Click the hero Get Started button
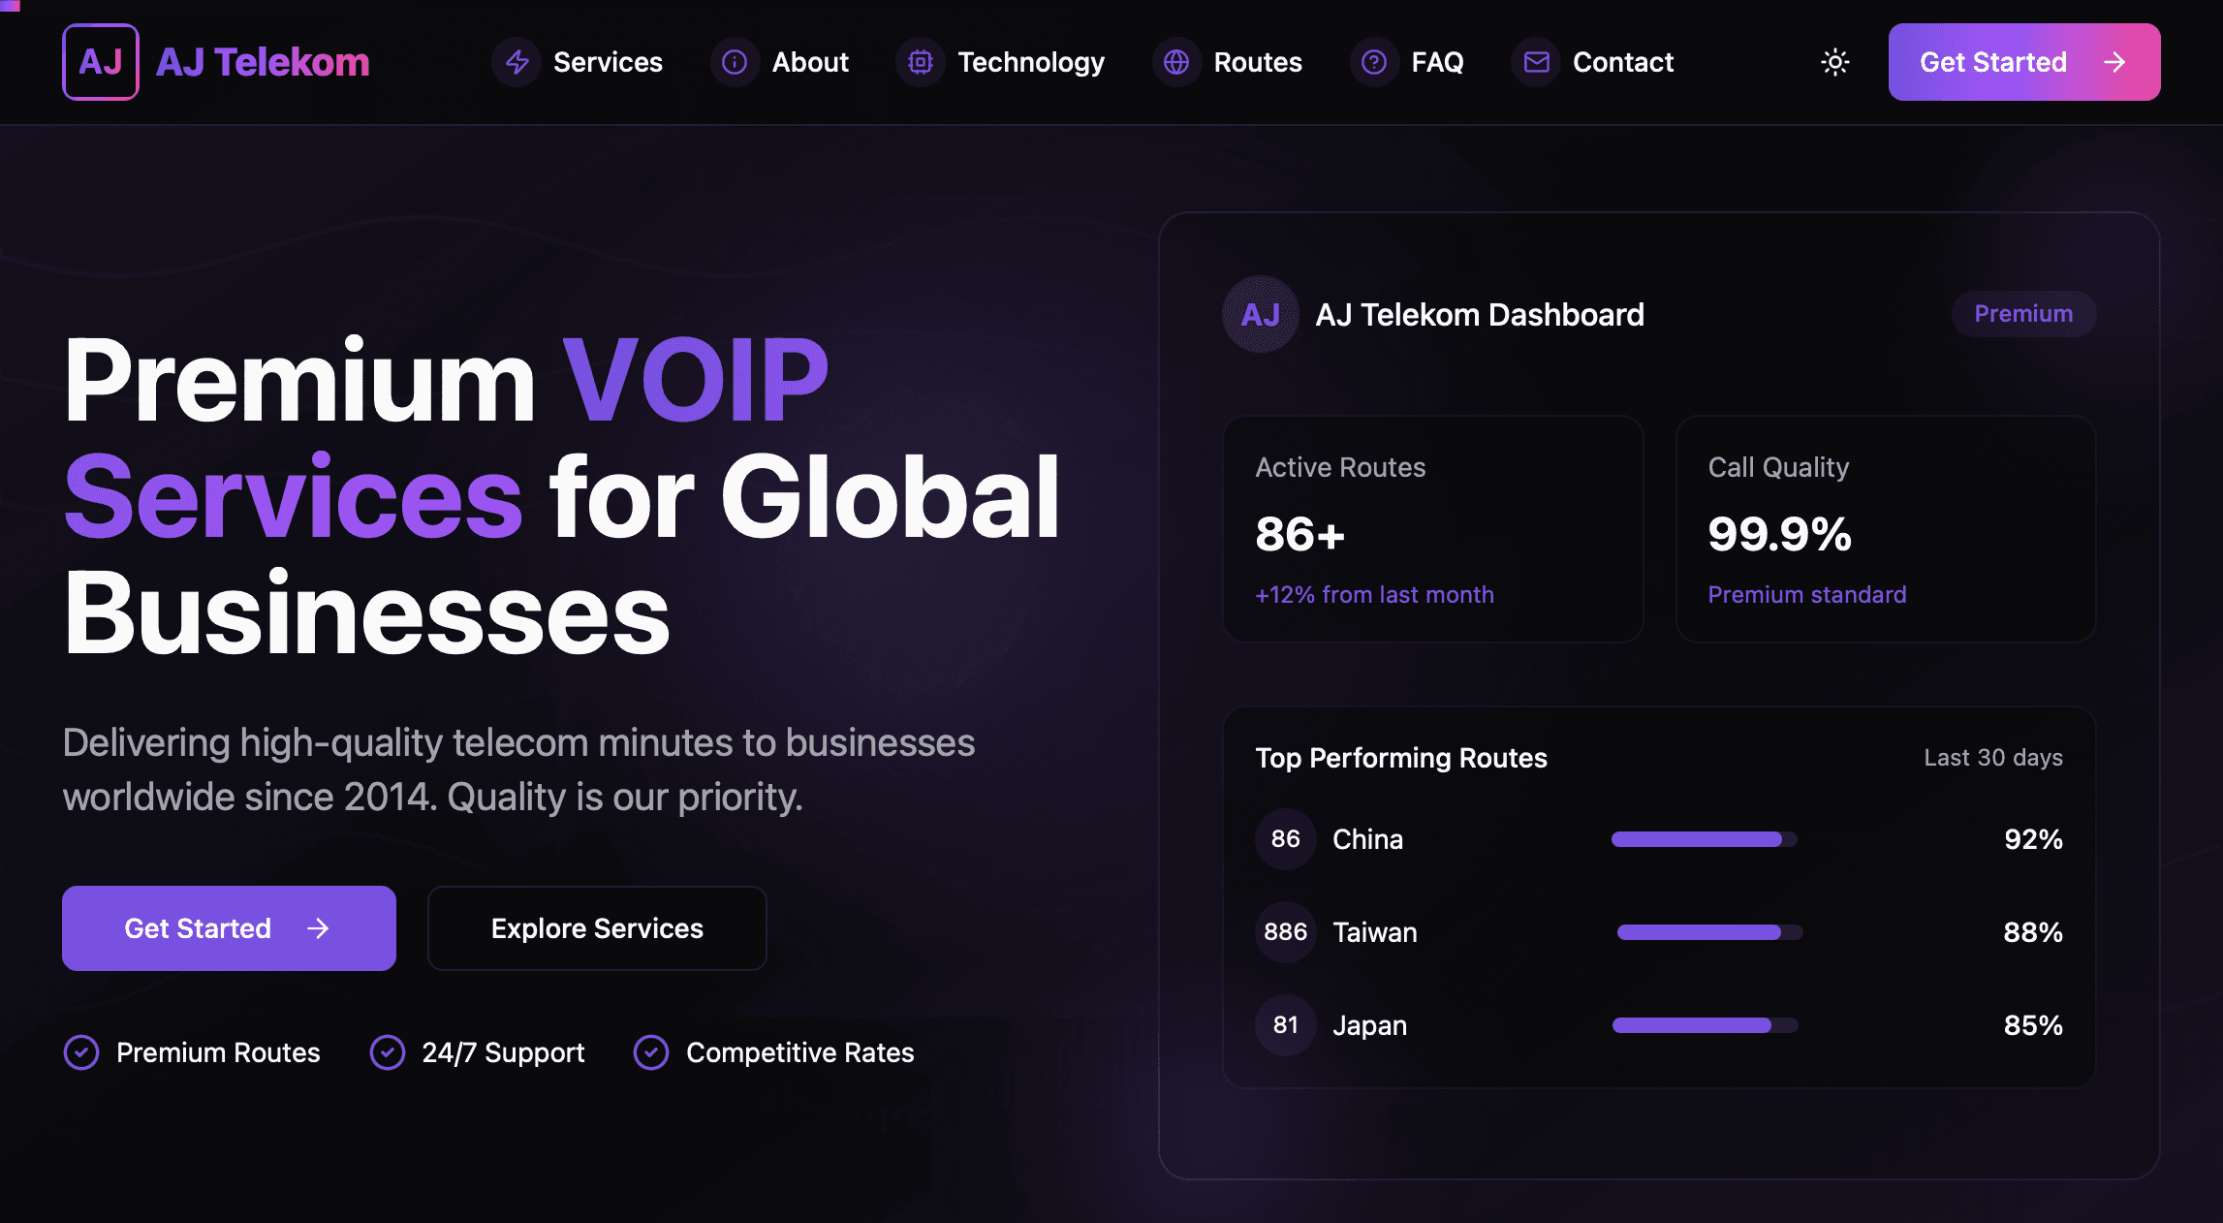The image size is (2223, 1223). [x=229, y=928]
